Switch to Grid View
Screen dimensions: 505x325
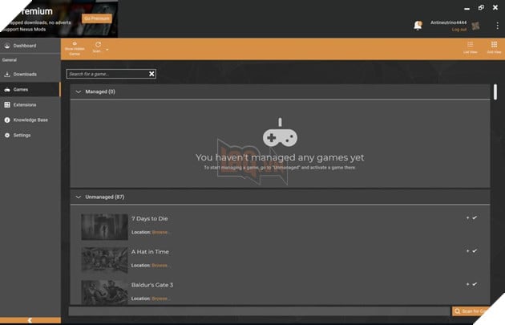click(x=494, y=44)
